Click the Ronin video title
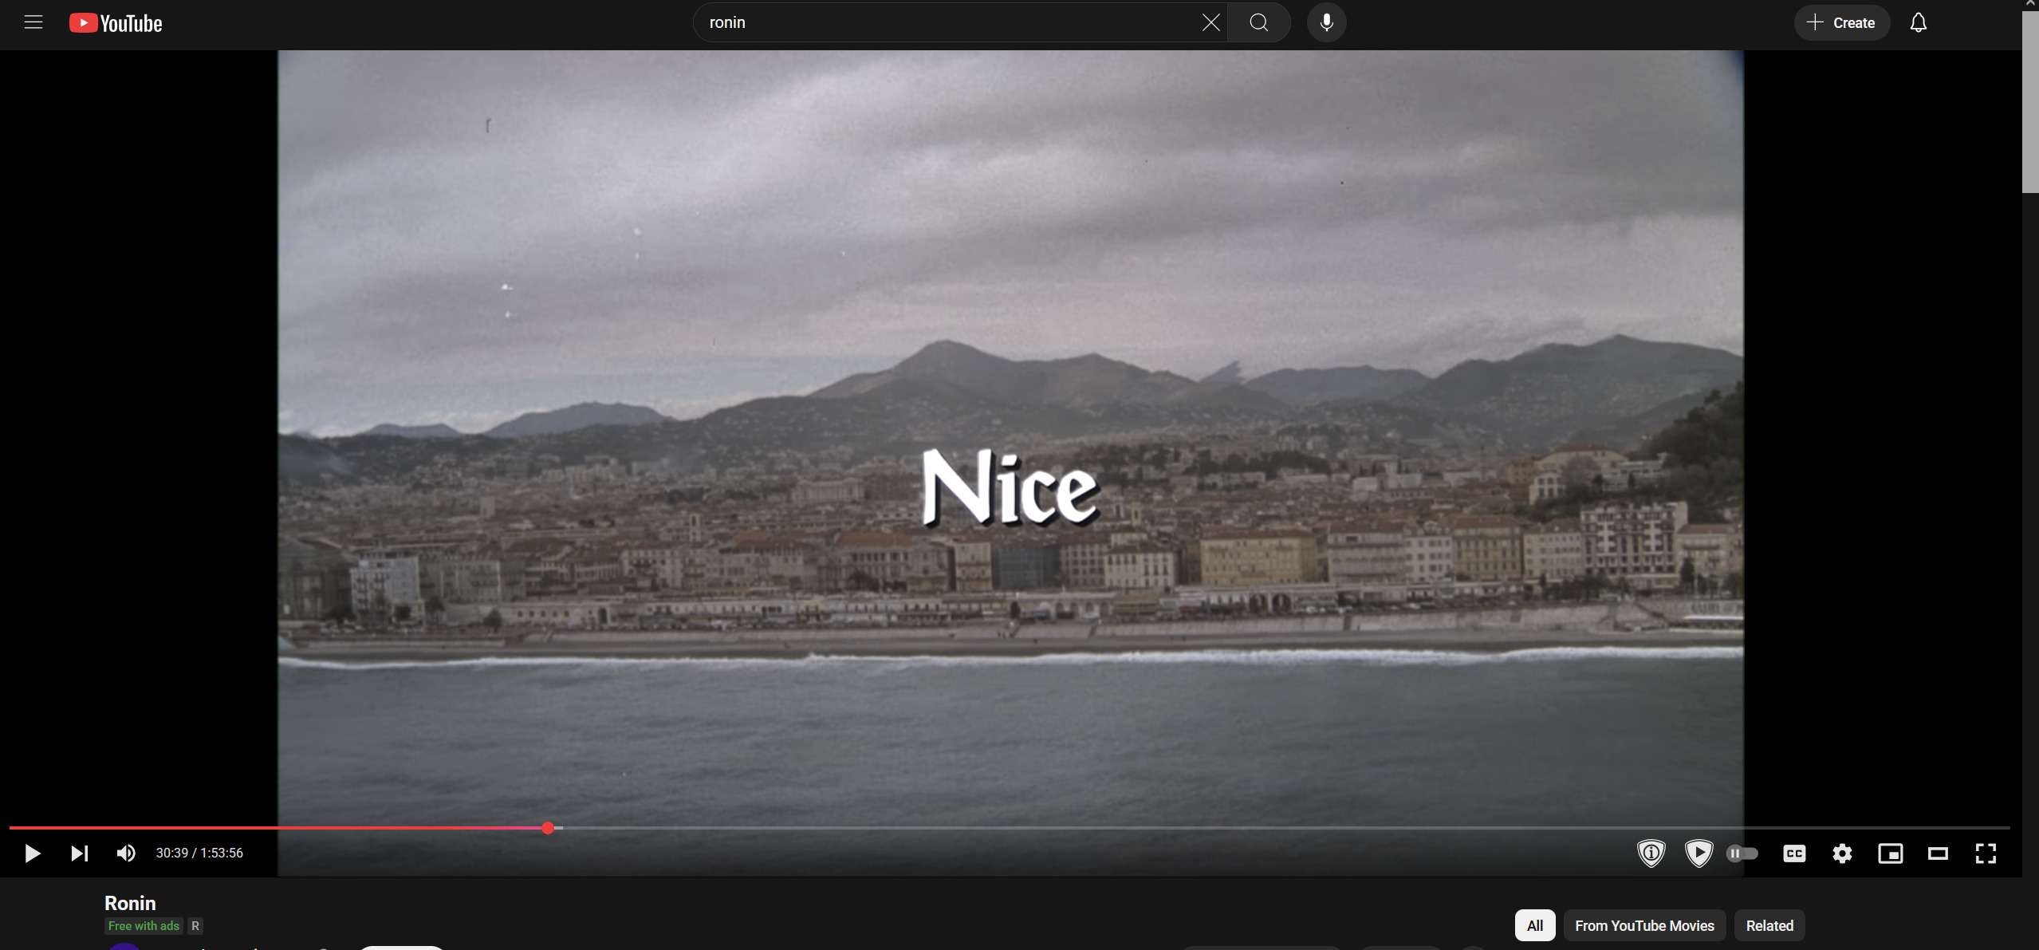Screen dimensions: 2039x950 coord(130,903)
